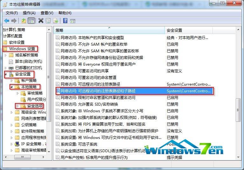Expand the 已部署的打印机 tree node
Image resolution: width=244 pixels, height=170 pixels.
click(6, 68)
